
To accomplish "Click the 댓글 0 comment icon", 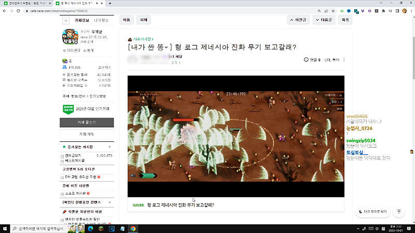I will tap(306, 60).
